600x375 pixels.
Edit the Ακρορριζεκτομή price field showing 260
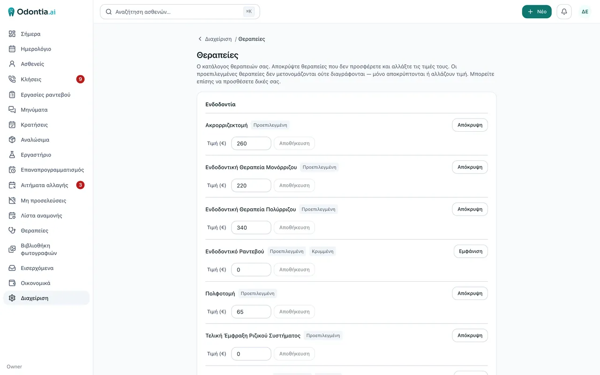point(251,143)
